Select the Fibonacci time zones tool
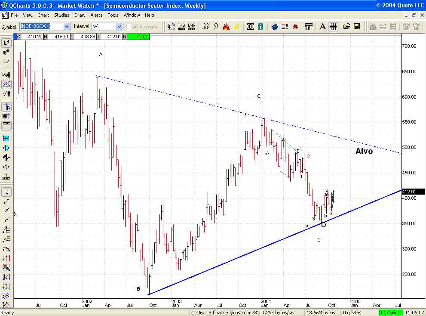Screen dimensions: 426x316 6,258
